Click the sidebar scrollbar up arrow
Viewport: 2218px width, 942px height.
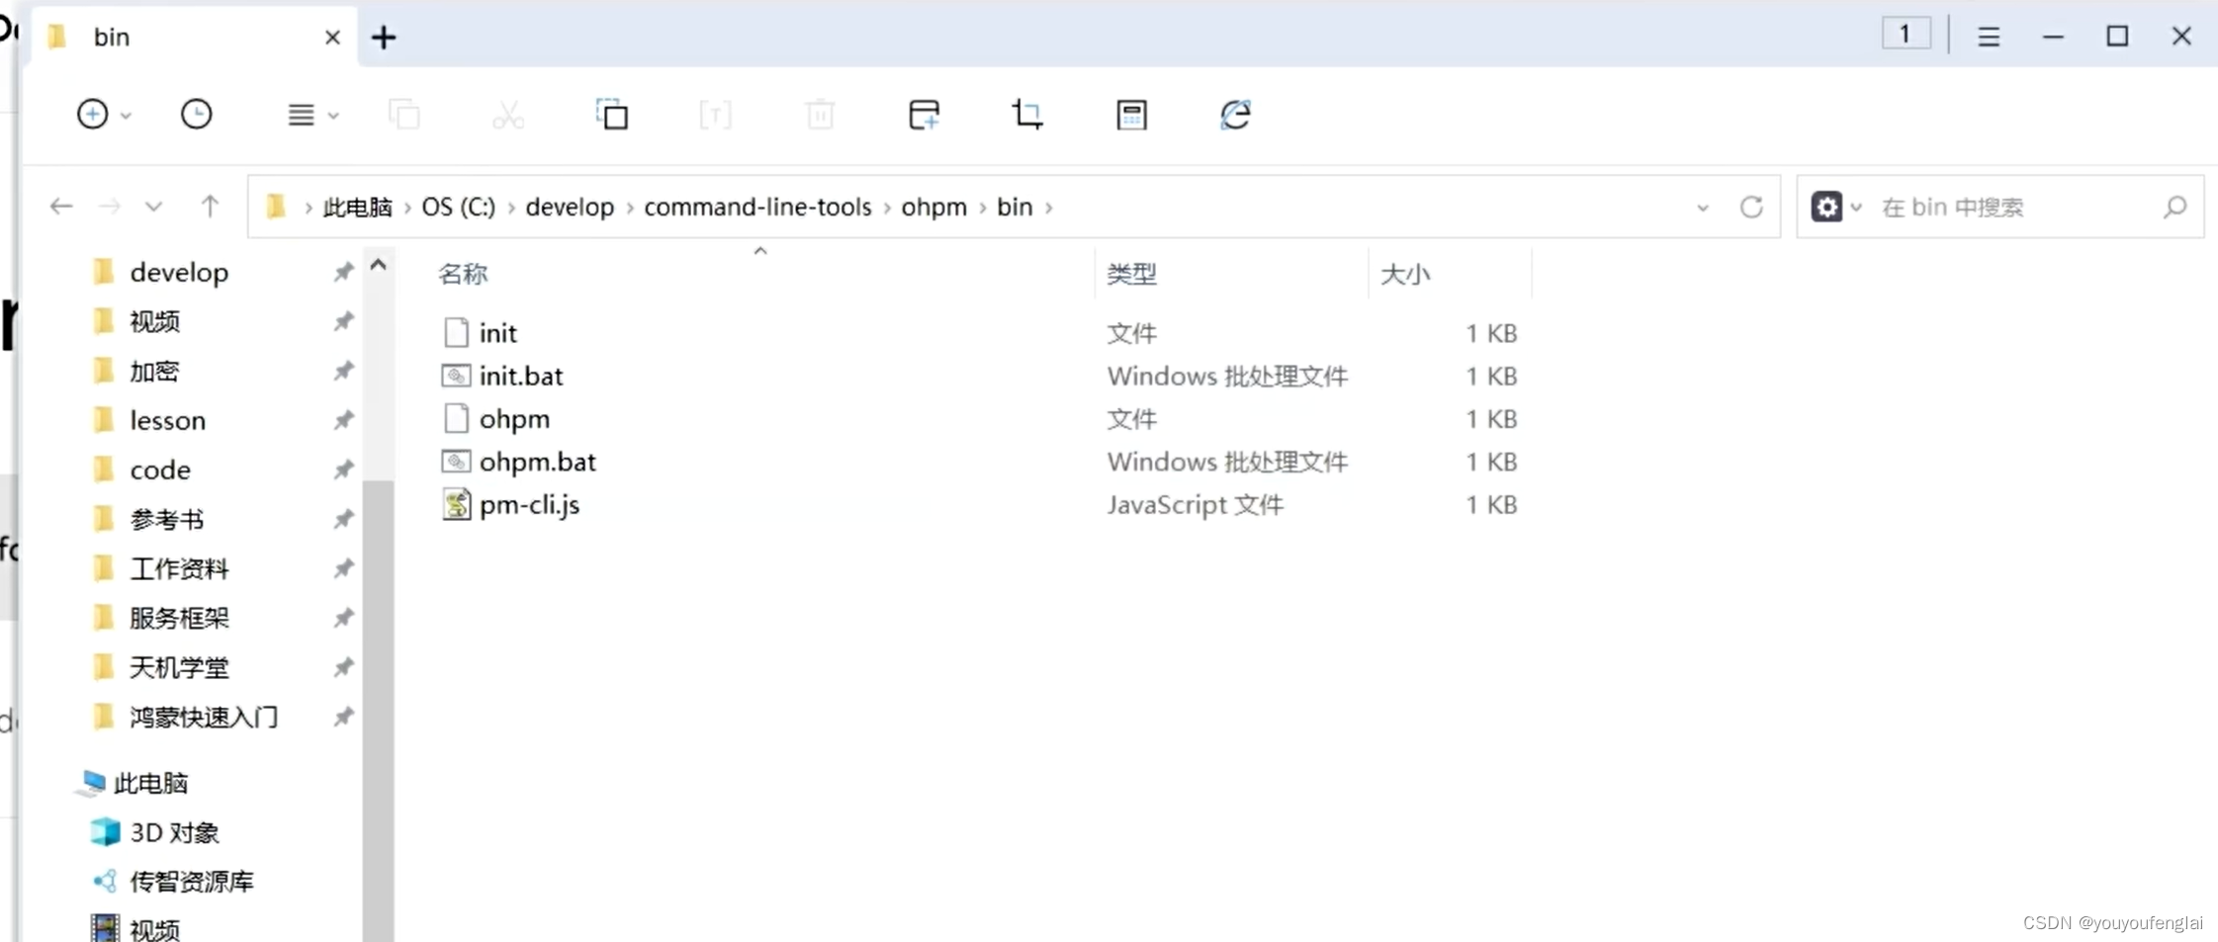coord(378,265)
